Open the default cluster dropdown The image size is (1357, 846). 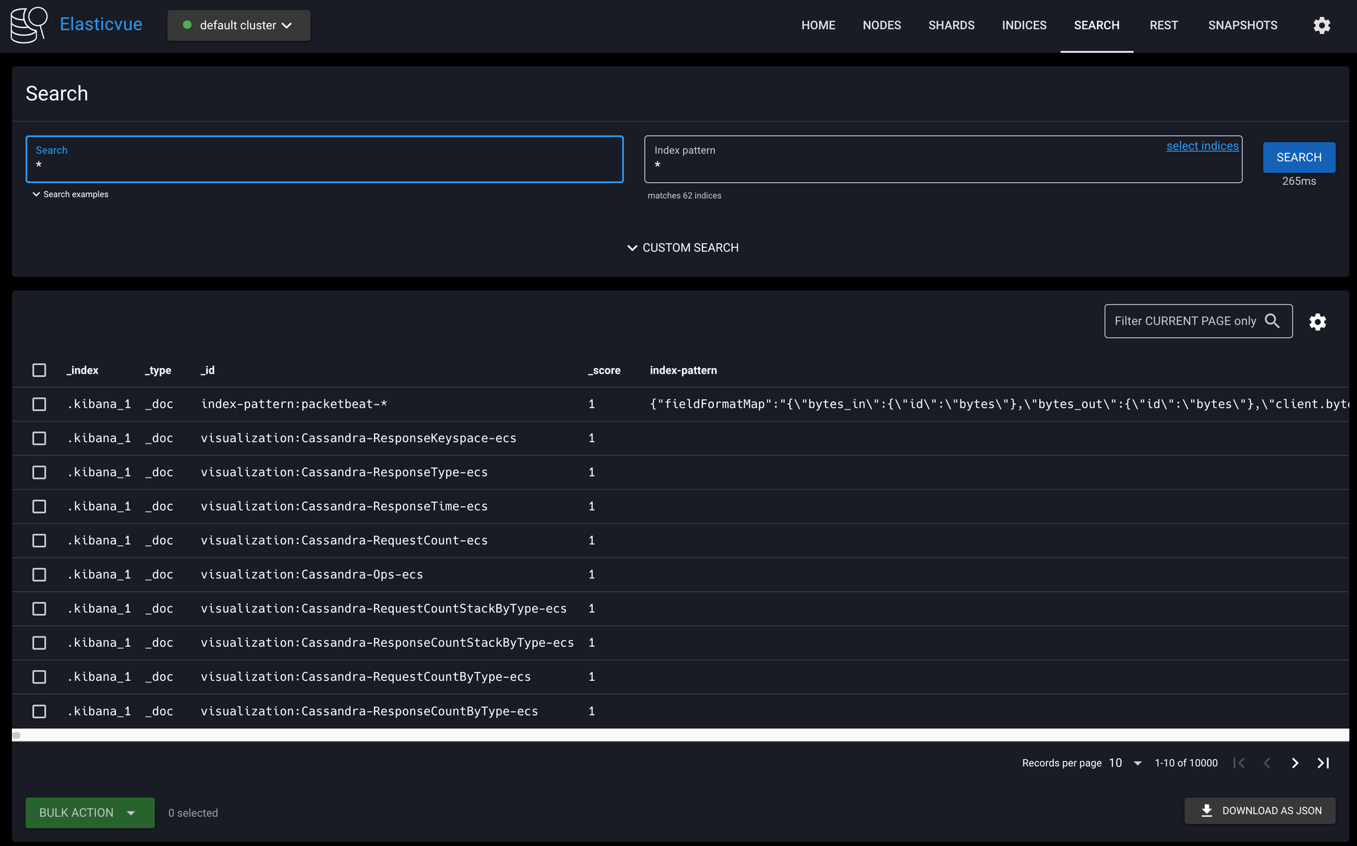[238, 25]
